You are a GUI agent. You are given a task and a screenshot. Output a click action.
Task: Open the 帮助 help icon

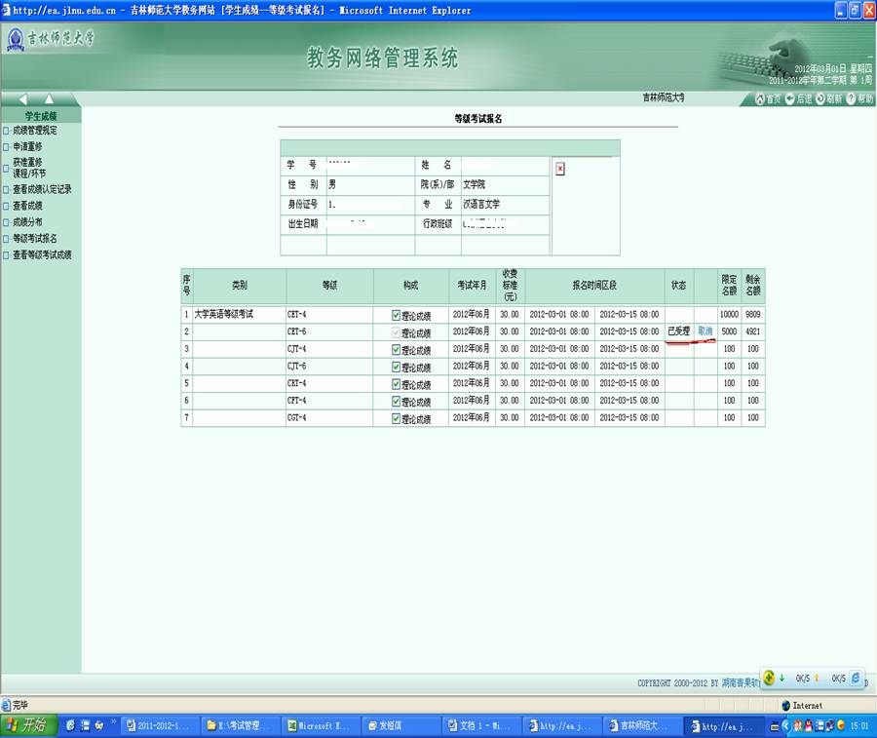point(851,98)
